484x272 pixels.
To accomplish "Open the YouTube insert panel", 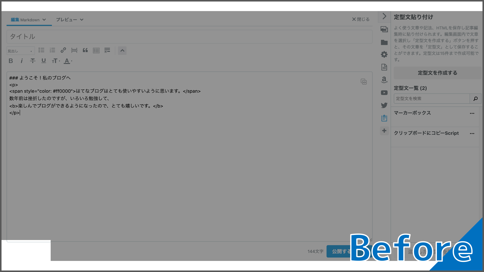I will [384, 93].
